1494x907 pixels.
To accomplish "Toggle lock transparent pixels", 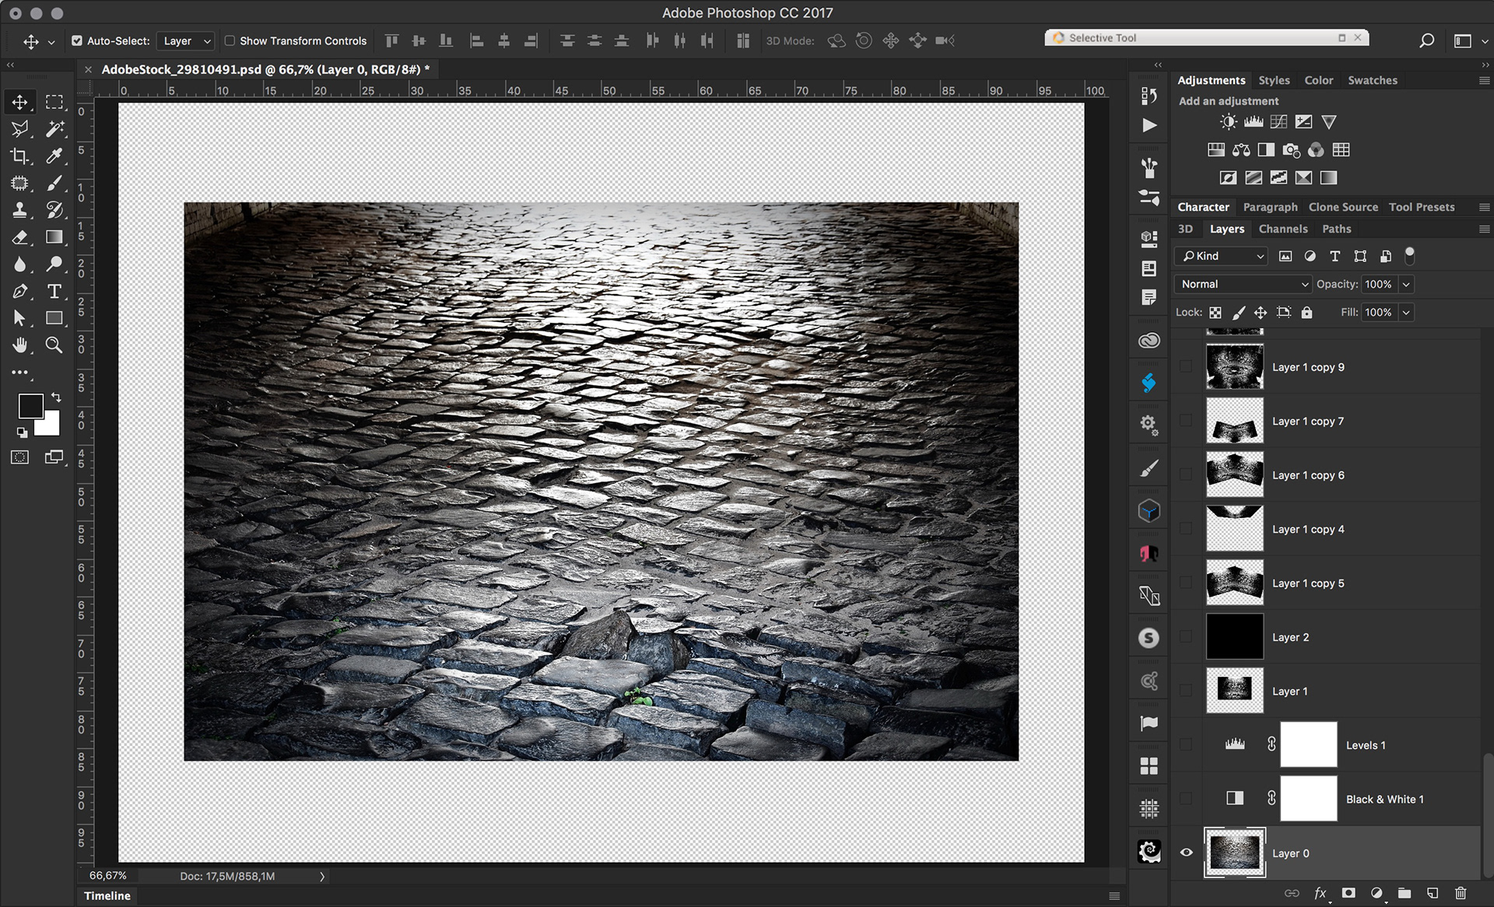I will click(1215, 312).
